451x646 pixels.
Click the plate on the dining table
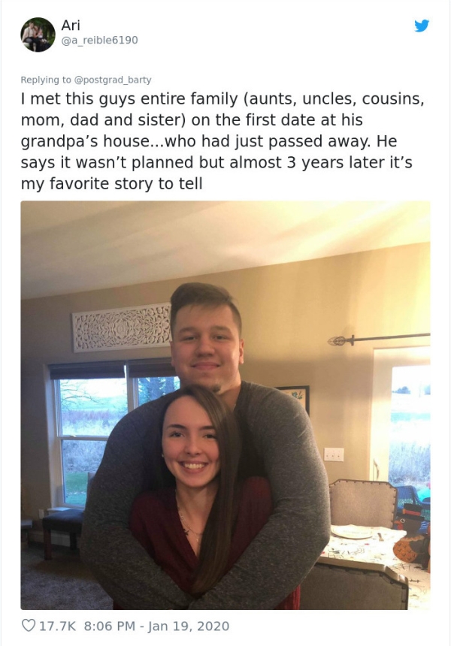(353, 531)
